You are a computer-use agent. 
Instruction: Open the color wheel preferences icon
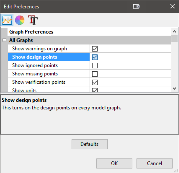point(20,20)
